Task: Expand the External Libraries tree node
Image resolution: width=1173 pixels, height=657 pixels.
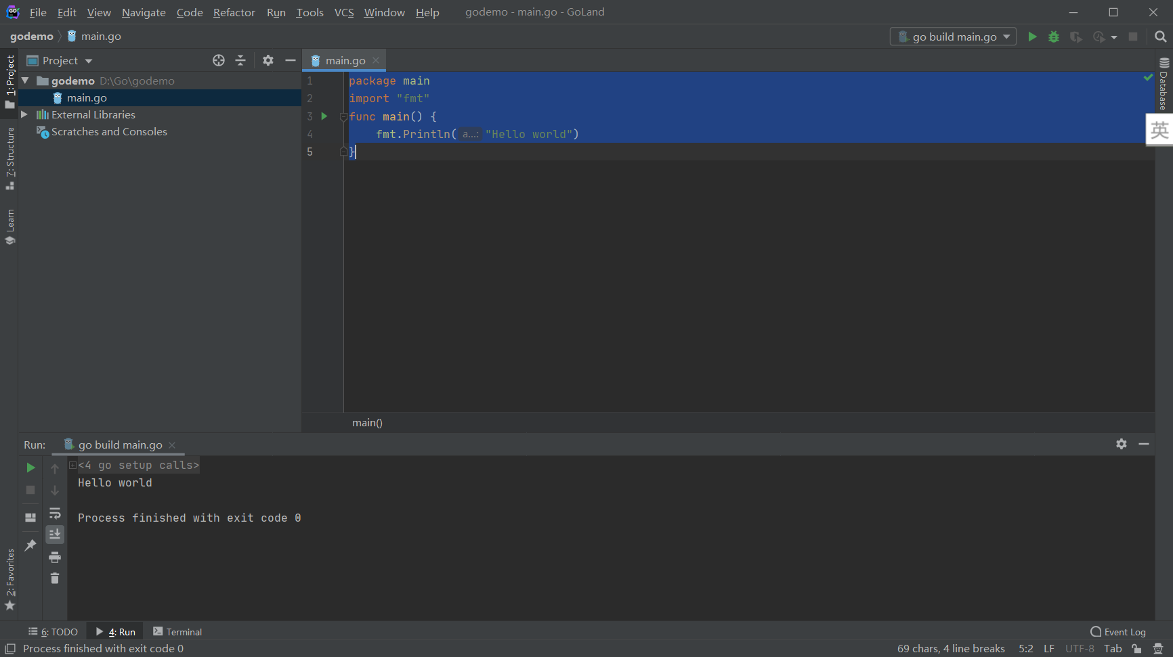Action: coord(24,114)
